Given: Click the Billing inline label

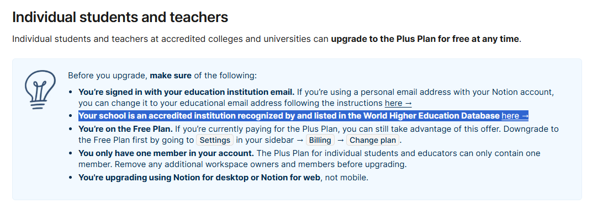Looking at the screenshot, I should point(320,140).
